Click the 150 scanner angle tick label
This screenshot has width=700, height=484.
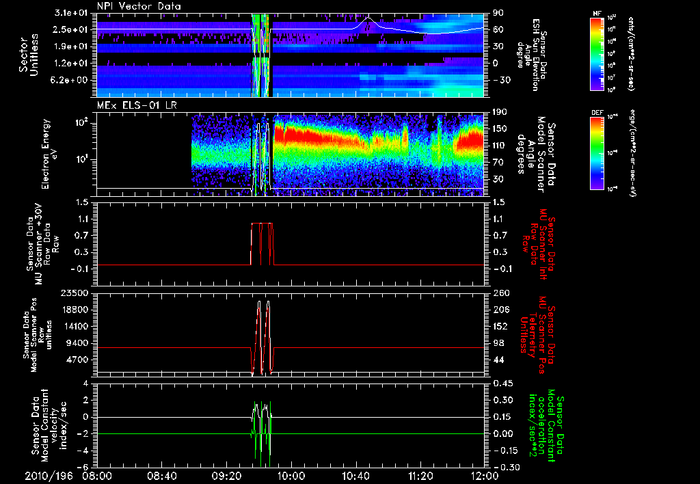[x=499, y=129]
